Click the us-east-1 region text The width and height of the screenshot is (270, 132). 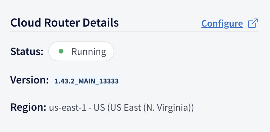[x=67, y=108]
